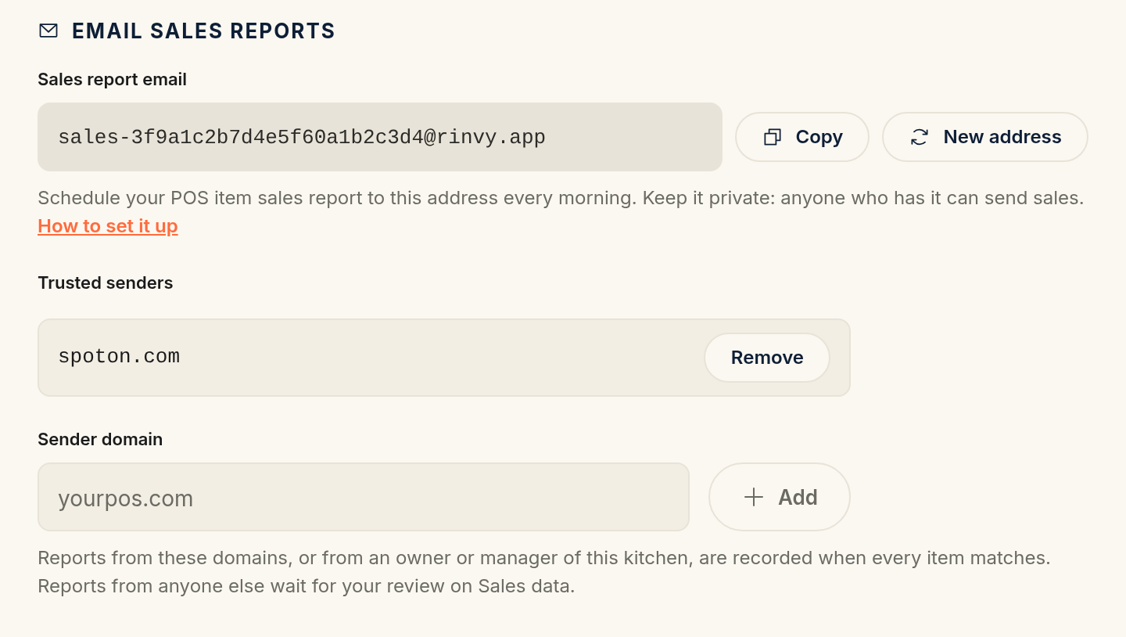Click the plus icon in Add button

[x=754, y=497]
